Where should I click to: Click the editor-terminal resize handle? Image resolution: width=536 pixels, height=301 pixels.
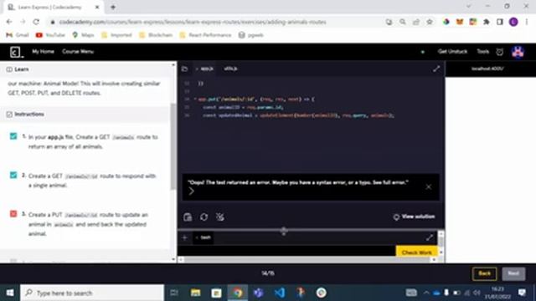click(283, 231)
